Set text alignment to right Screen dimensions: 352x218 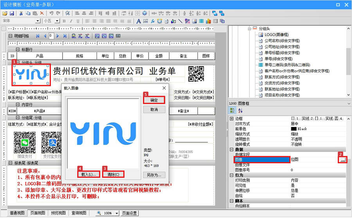[x=101, y=21]
